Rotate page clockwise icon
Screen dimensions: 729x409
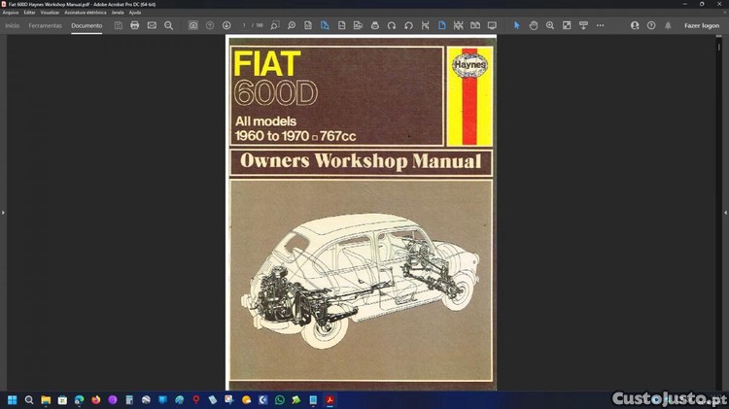click(x=392, y=25)
